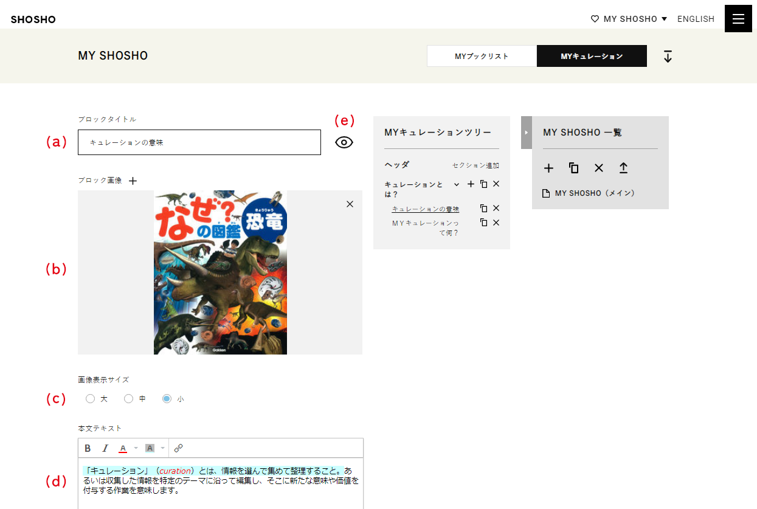Image resolution: width=757 pixels, height=509 pixels.
Task: Delete the ＭＹキュレーションって何？ block
Action: tap(496, 223)
